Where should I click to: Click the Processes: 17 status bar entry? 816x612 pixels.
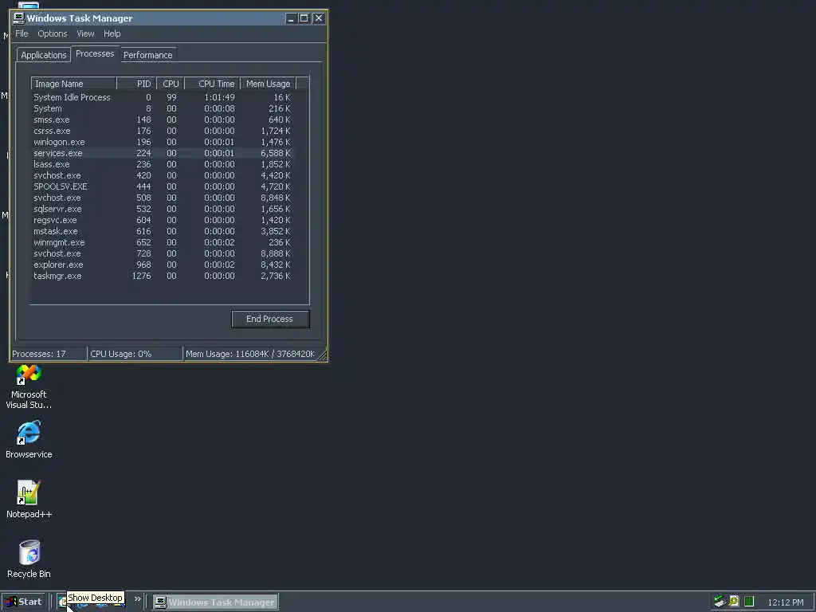(x=49, y=354)
